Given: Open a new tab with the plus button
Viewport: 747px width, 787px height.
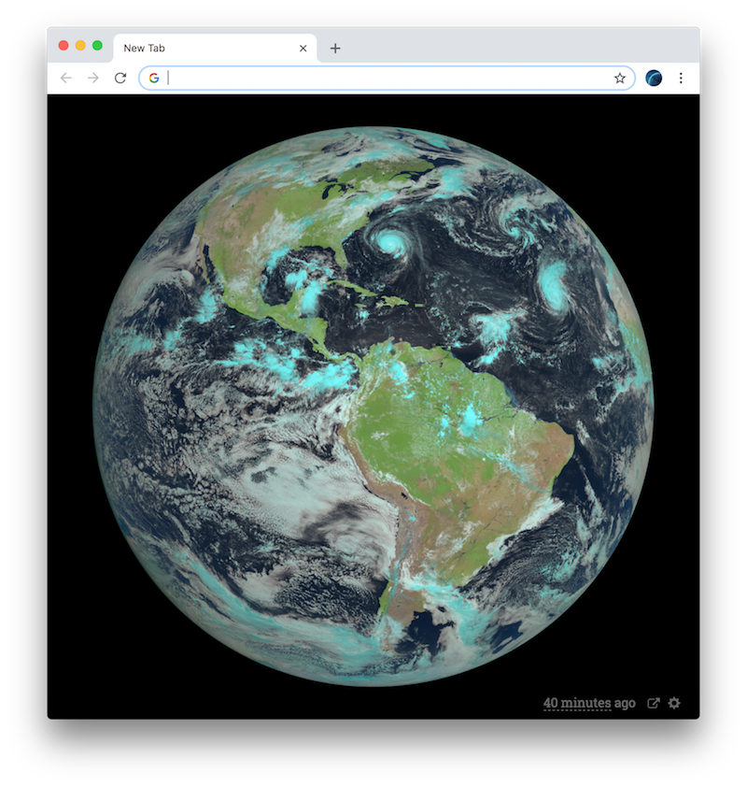Looking at the screenshot, I should coord(335,49).
